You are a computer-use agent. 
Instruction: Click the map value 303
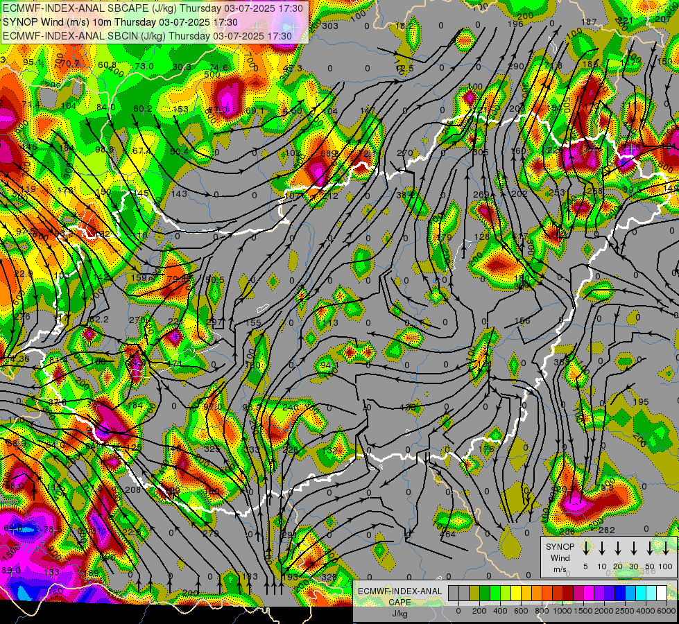330,26
